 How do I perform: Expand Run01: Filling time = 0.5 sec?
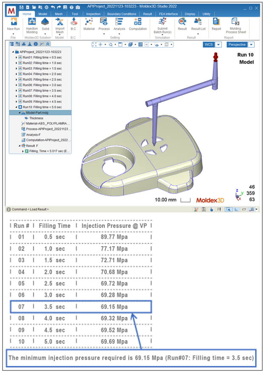(x=17, y=57)
